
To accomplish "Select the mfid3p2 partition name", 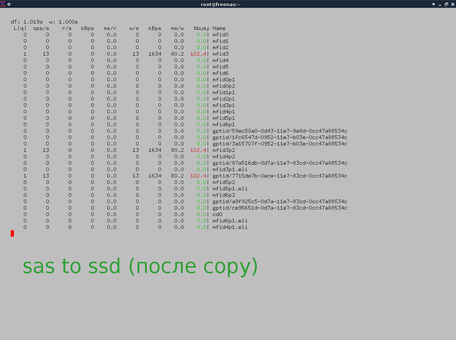I will (224, 150).
